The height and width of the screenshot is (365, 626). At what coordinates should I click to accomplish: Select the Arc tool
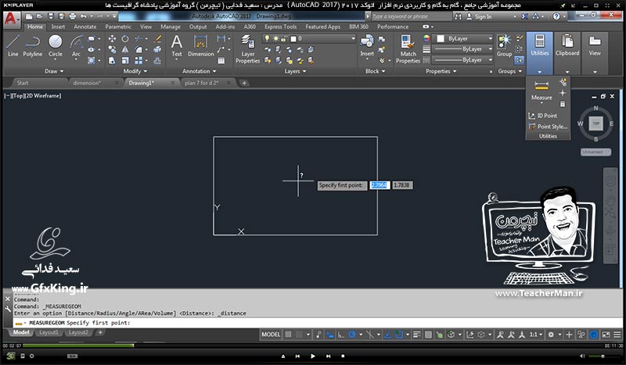[x=76, y=45]
